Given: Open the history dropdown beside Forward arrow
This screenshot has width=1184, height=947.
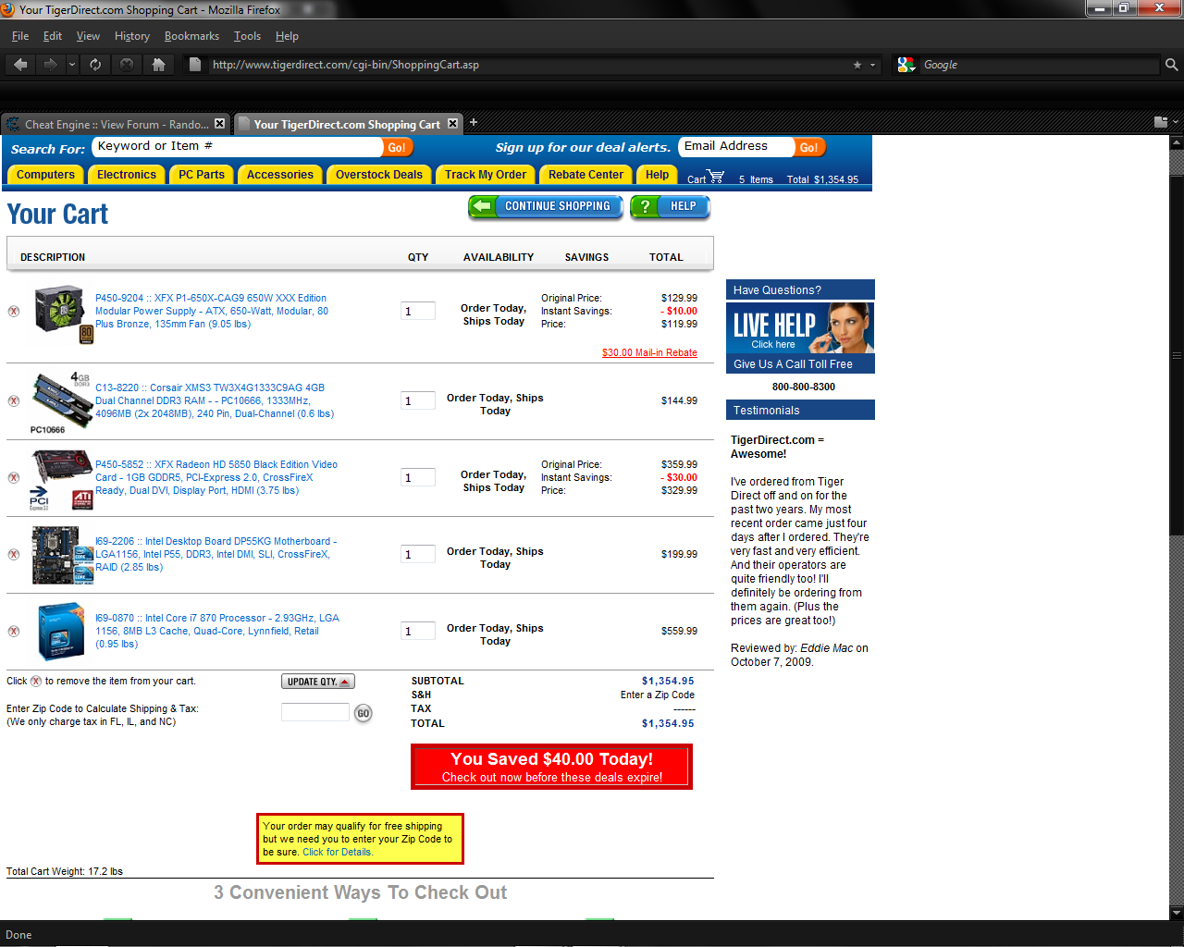Looking at the screenshot, I should (72, 65).
